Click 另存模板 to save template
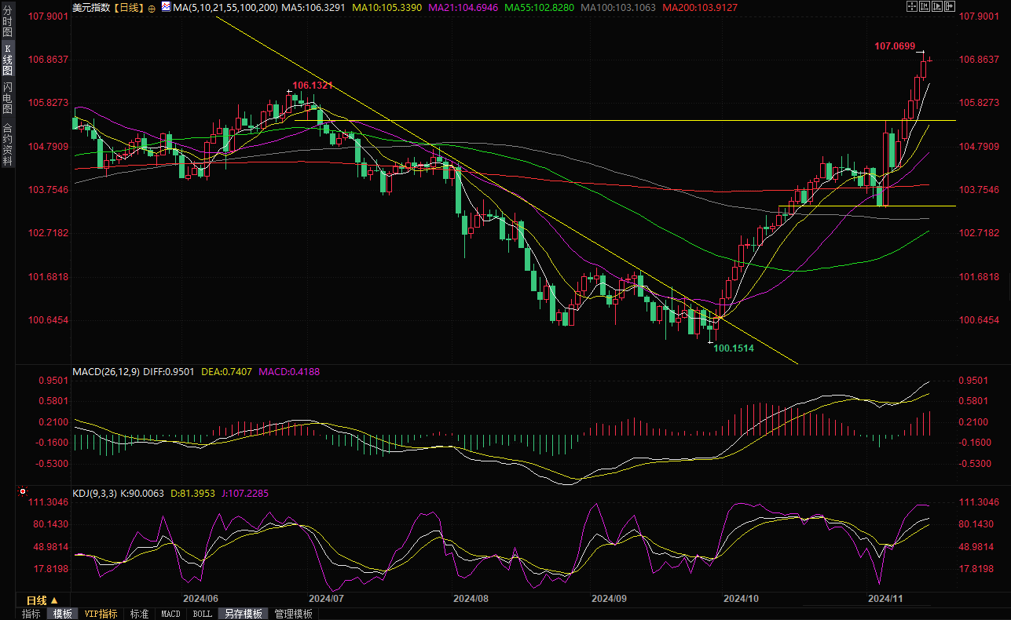 pos(243,614)
